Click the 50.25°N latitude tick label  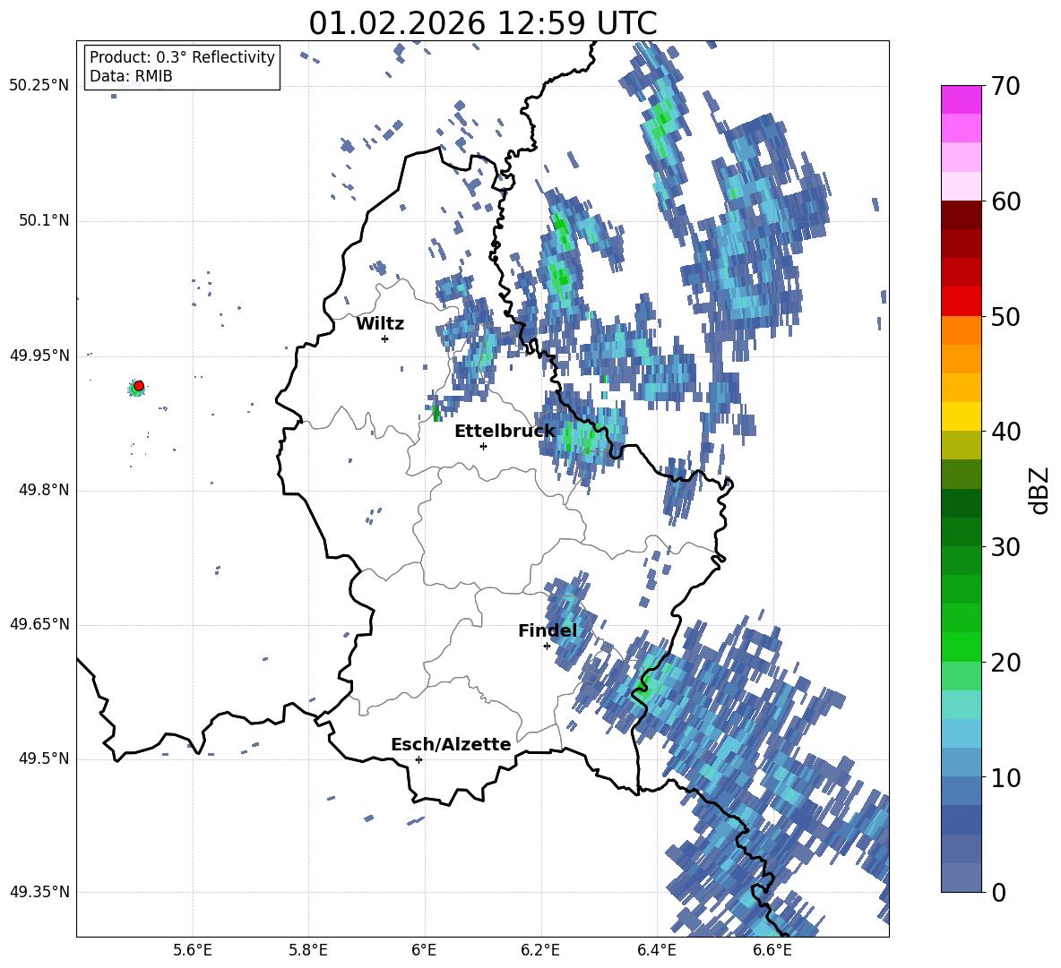point(39,86)
